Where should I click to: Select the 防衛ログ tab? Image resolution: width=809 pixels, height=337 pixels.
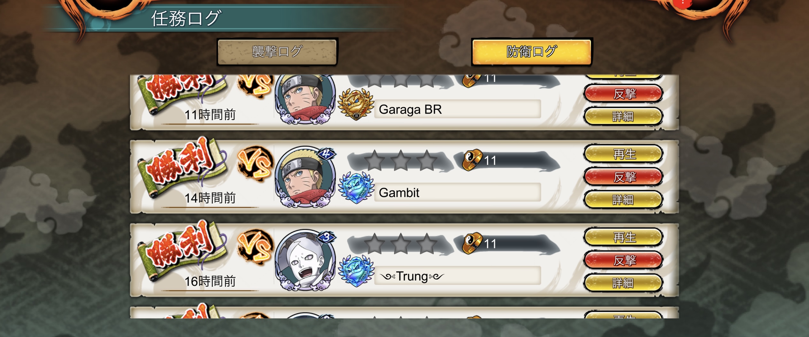(532, 52)
